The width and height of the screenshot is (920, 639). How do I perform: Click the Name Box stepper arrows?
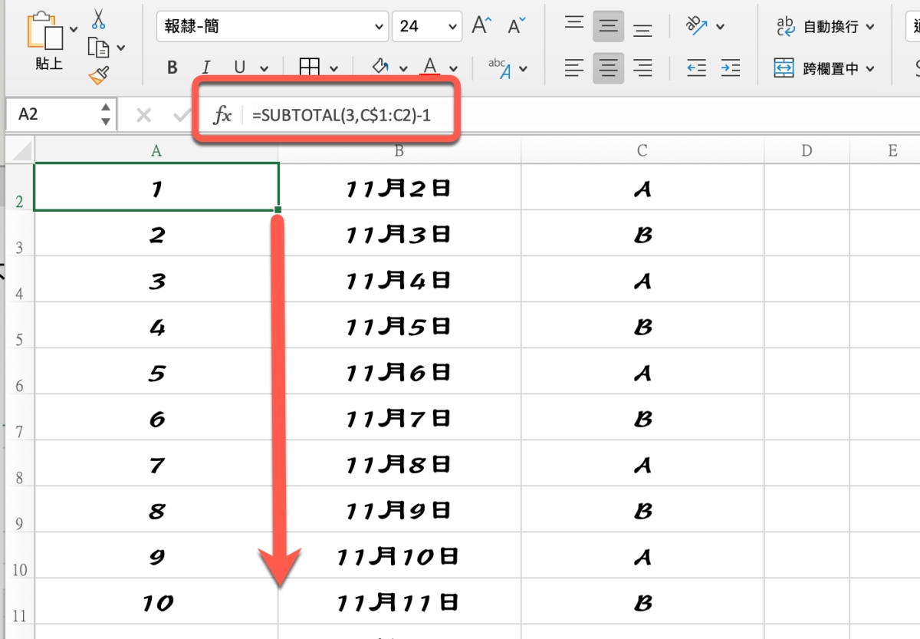click(106, 114)
